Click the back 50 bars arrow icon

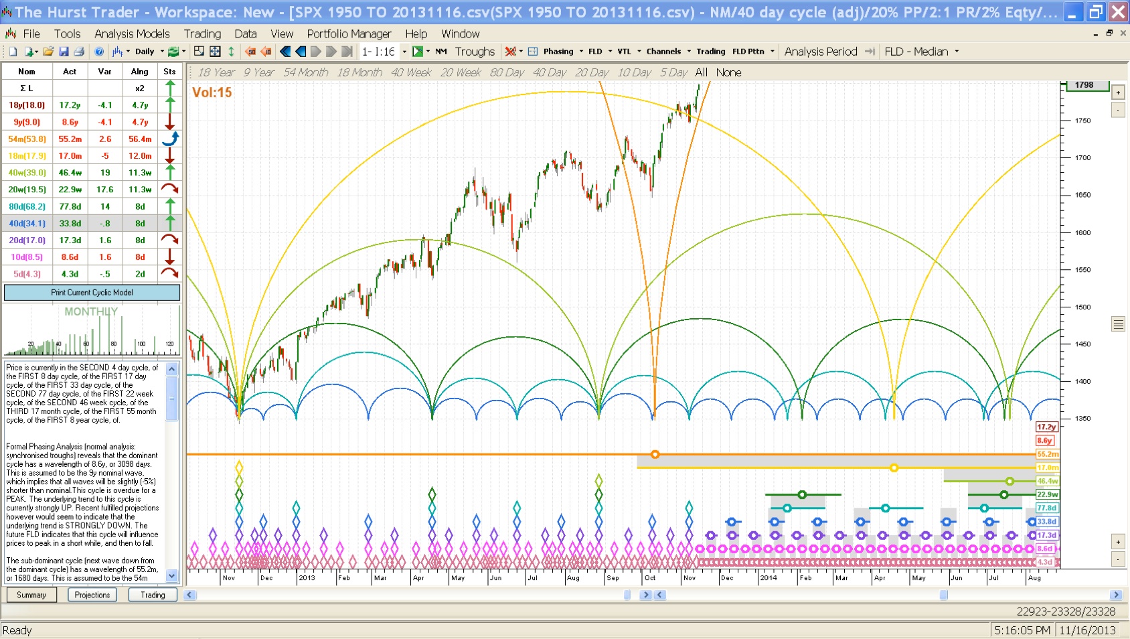(250, 52)
